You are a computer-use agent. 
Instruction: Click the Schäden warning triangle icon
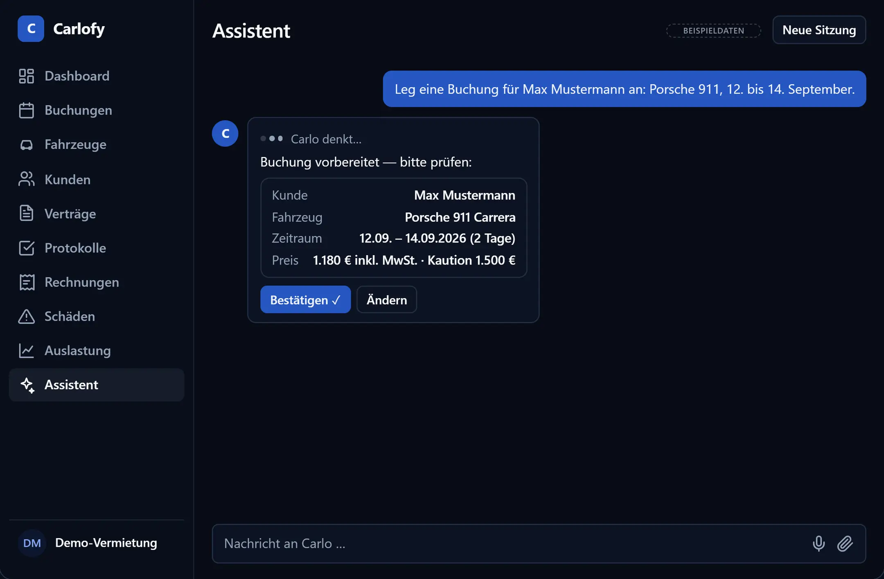pyautogui.click(x=27, y=316)
